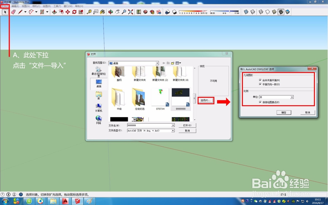This screenshot has height=205, width=328.
Task: Open 计算机 in the places sidebar
Action: (99, 108)
